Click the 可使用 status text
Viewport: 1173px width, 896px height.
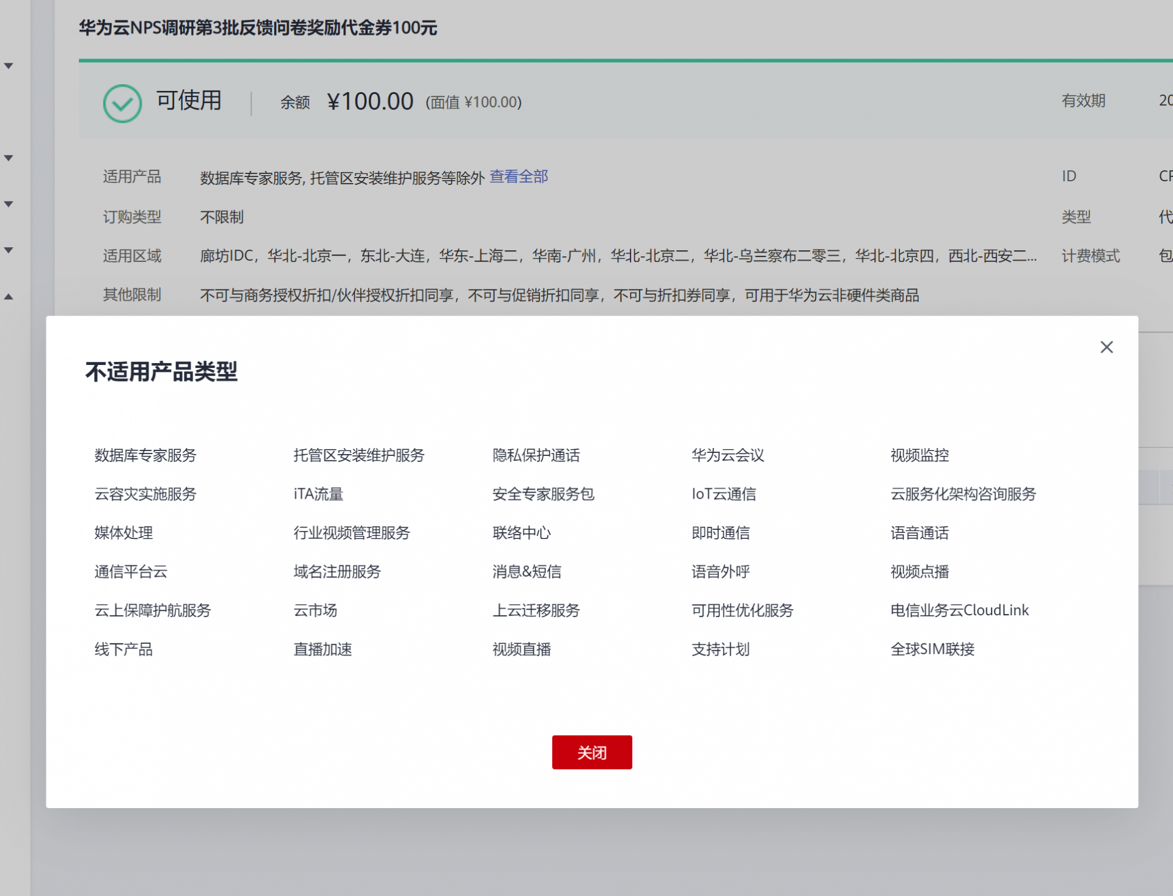189,101
